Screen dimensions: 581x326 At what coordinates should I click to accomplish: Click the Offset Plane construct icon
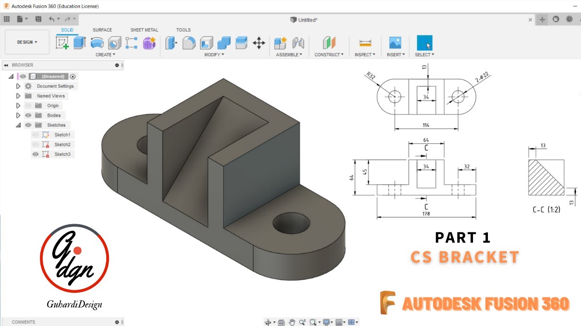[x=329, y=43]
